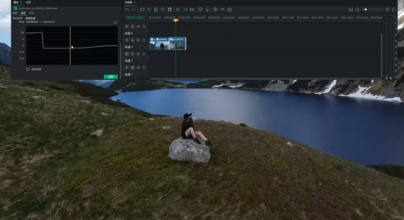Open the 属性 panel options menu
This screenshot has height=220, width=404.
point(21,2)
